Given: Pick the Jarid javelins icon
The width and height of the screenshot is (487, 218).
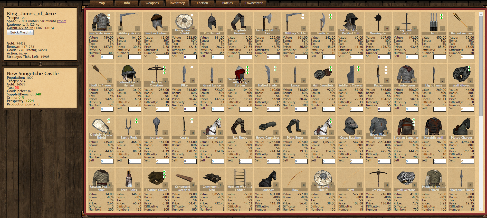Looking at the screenshot, I should click(434, 22).
